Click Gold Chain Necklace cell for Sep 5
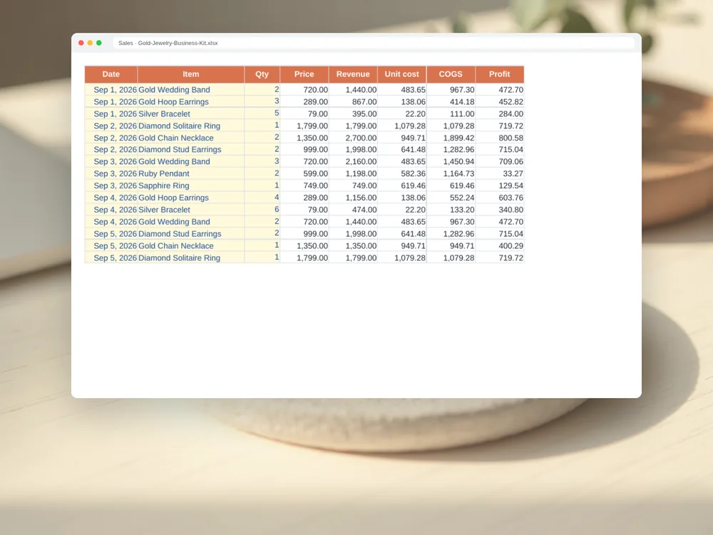This screenshot has height=535, width=713. pos(191,245)
